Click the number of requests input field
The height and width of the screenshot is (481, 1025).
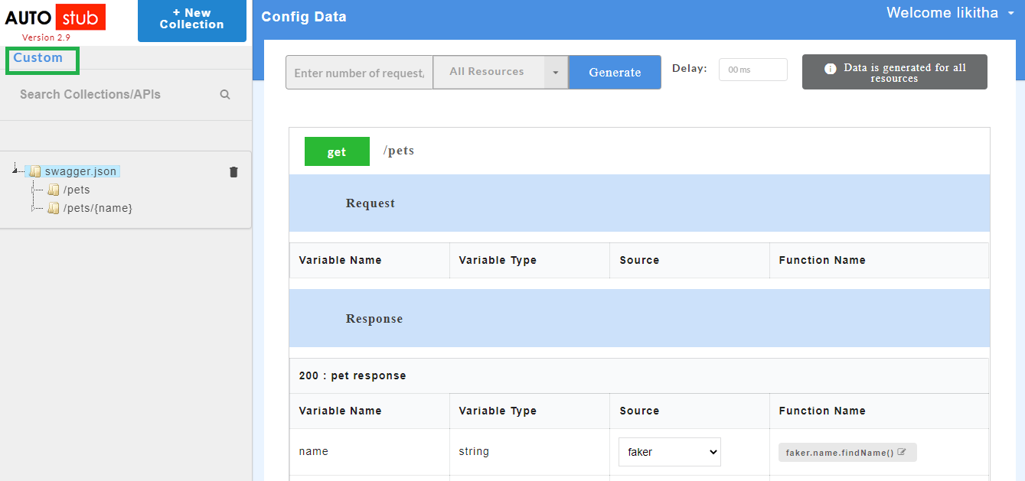coord(358,72)
